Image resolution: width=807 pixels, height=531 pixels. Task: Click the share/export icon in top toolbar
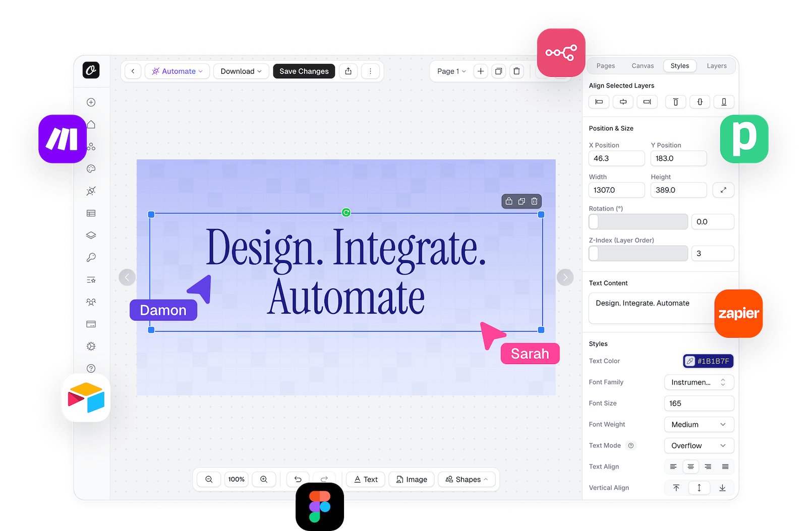[x=348, y=71]
